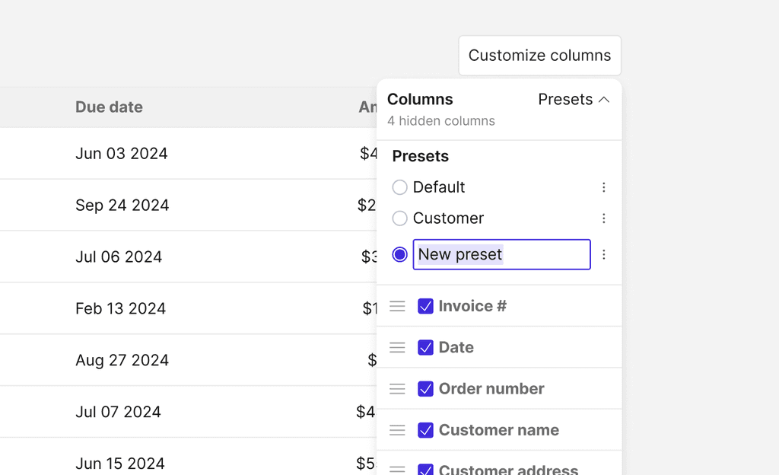The image size is (779, 475).
Task: Choose the Customer preset radio button
Action: 399,218
